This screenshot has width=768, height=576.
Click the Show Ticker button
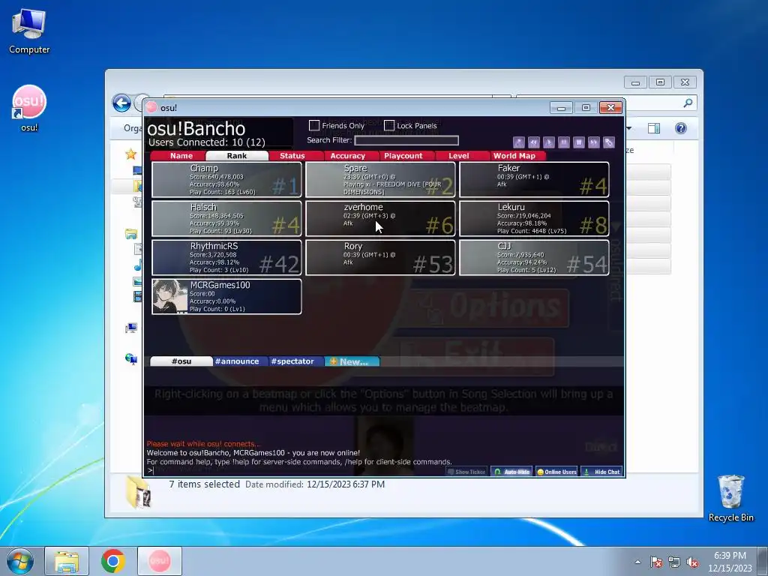pyautogui.click(x=466, y=472)
